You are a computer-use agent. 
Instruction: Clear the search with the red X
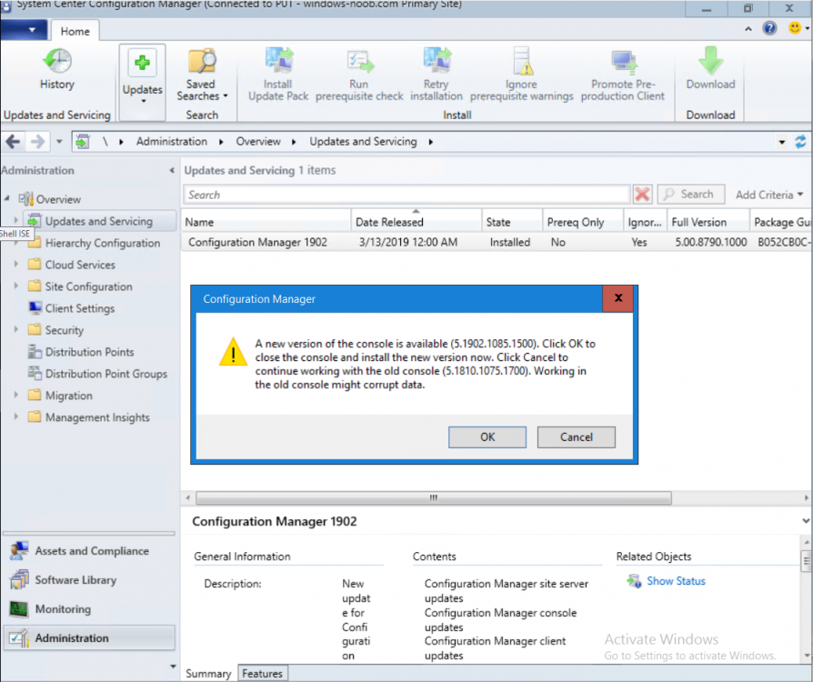(x=642, y=195)
